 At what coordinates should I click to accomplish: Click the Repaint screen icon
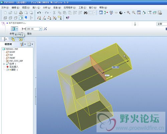101,13
